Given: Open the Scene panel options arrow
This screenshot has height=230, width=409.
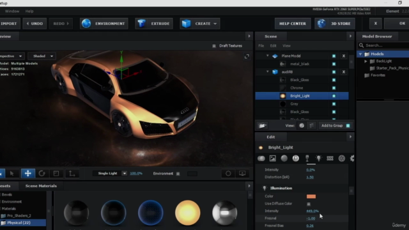Looking at the screenshot, I should [x=350, y=36].
